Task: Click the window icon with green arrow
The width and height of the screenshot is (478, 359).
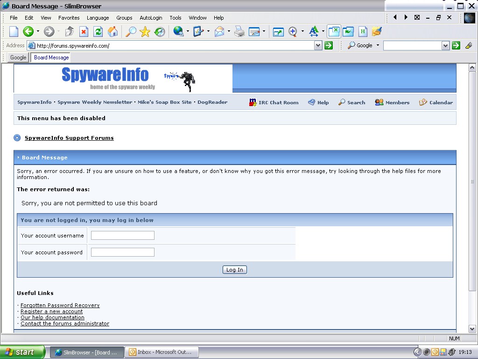Action: point(348,31)
